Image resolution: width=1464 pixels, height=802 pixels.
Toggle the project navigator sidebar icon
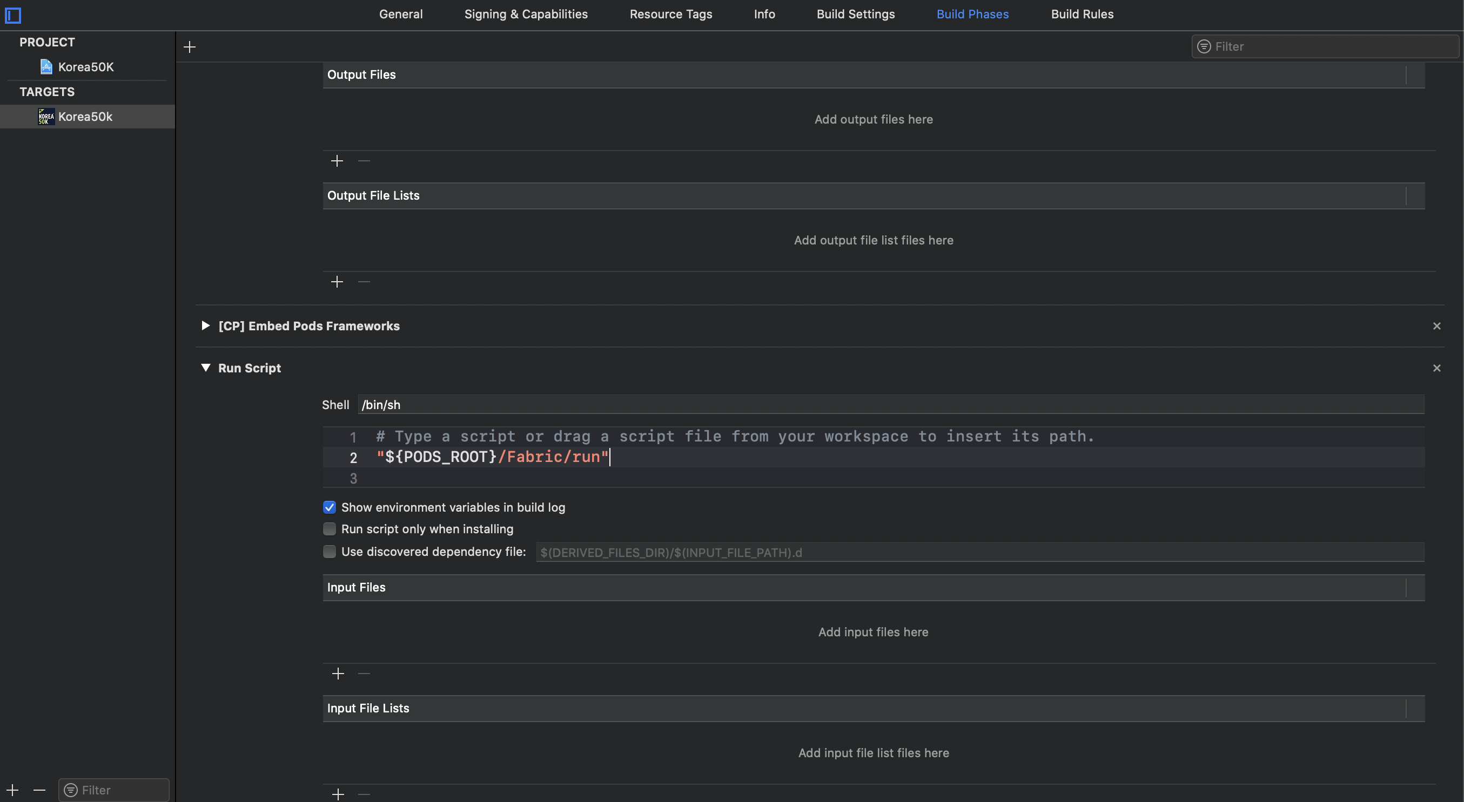pos(13,15)
